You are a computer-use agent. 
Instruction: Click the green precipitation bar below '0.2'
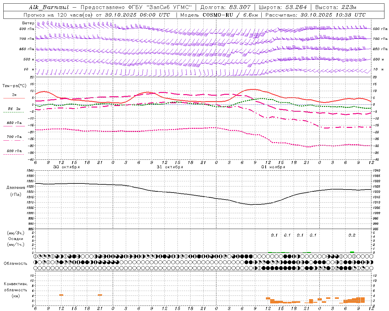point(352,252)
